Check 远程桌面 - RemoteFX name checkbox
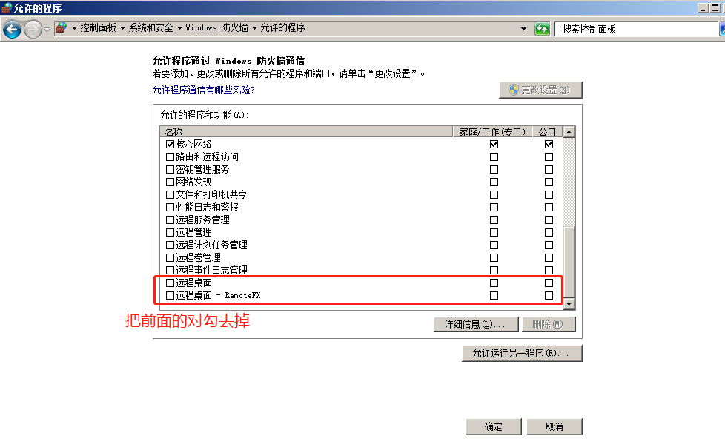Image resolution: width=725 pixels, height=439 pixels. [x=170, y=296]
